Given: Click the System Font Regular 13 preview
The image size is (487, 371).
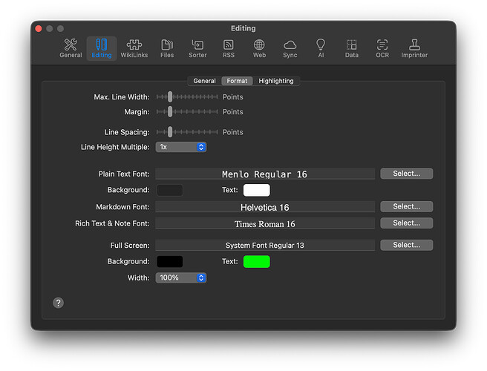Looking at the screenshot, I should coord(265,246).
